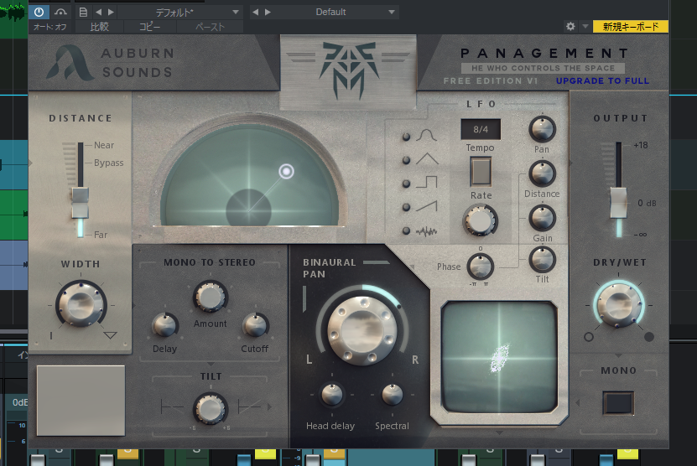
Task: Expand the arrow beside the gear icon
Action: point(585,27)
